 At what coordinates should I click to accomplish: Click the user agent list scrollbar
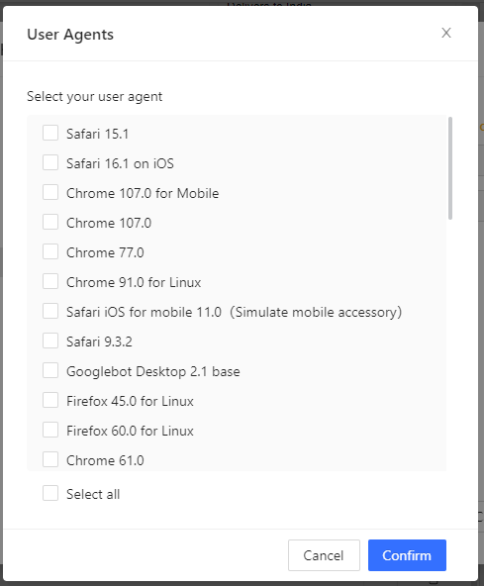450,168
